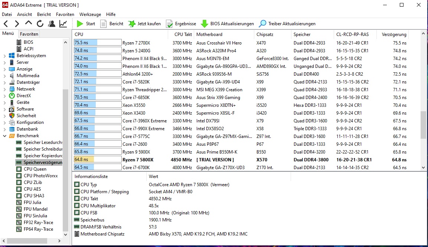428x247 pixels.
Task: Expand the Netzwerk tree node
Action: click(4, 89)
